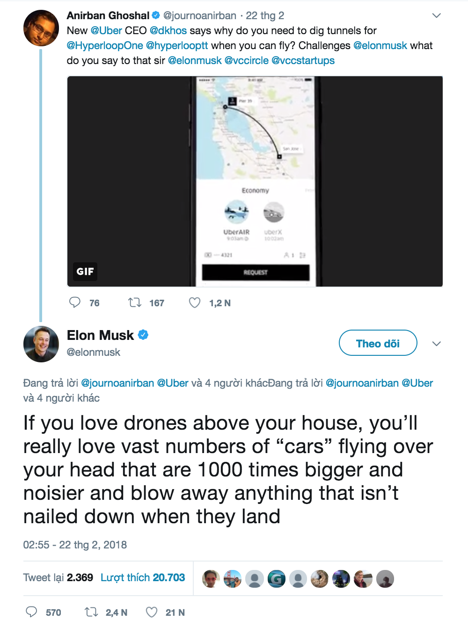Viewport: 468px width, 634px height.
Task: Retweet Elon Musk's tweet showing 2,4 N
Action: [x=91, y=612]
